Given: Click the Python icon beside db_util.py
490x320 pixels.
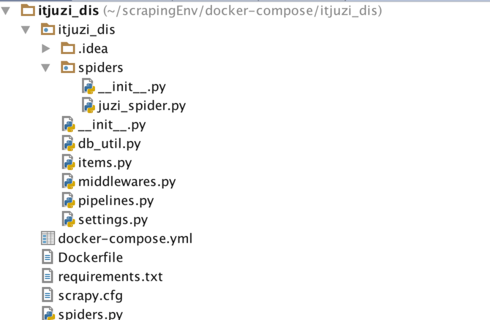Looking at the screenshot, I should 69,143.
